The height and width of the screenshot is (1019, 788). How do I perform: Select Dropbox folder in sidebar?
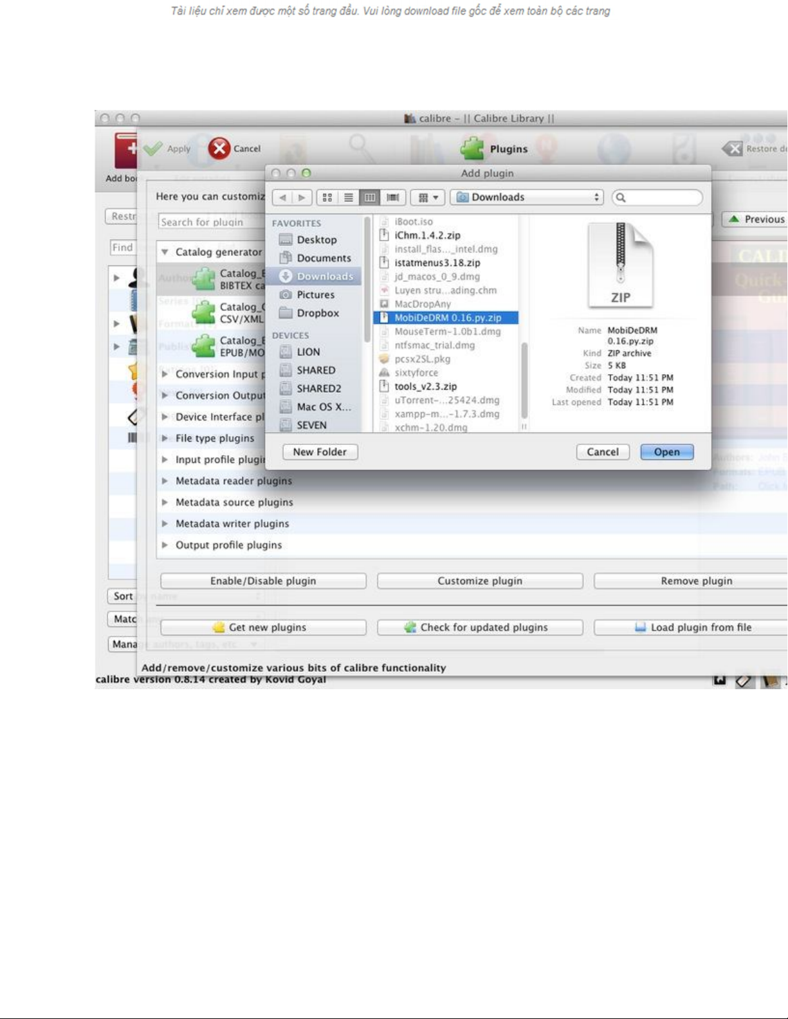(317, 313)
